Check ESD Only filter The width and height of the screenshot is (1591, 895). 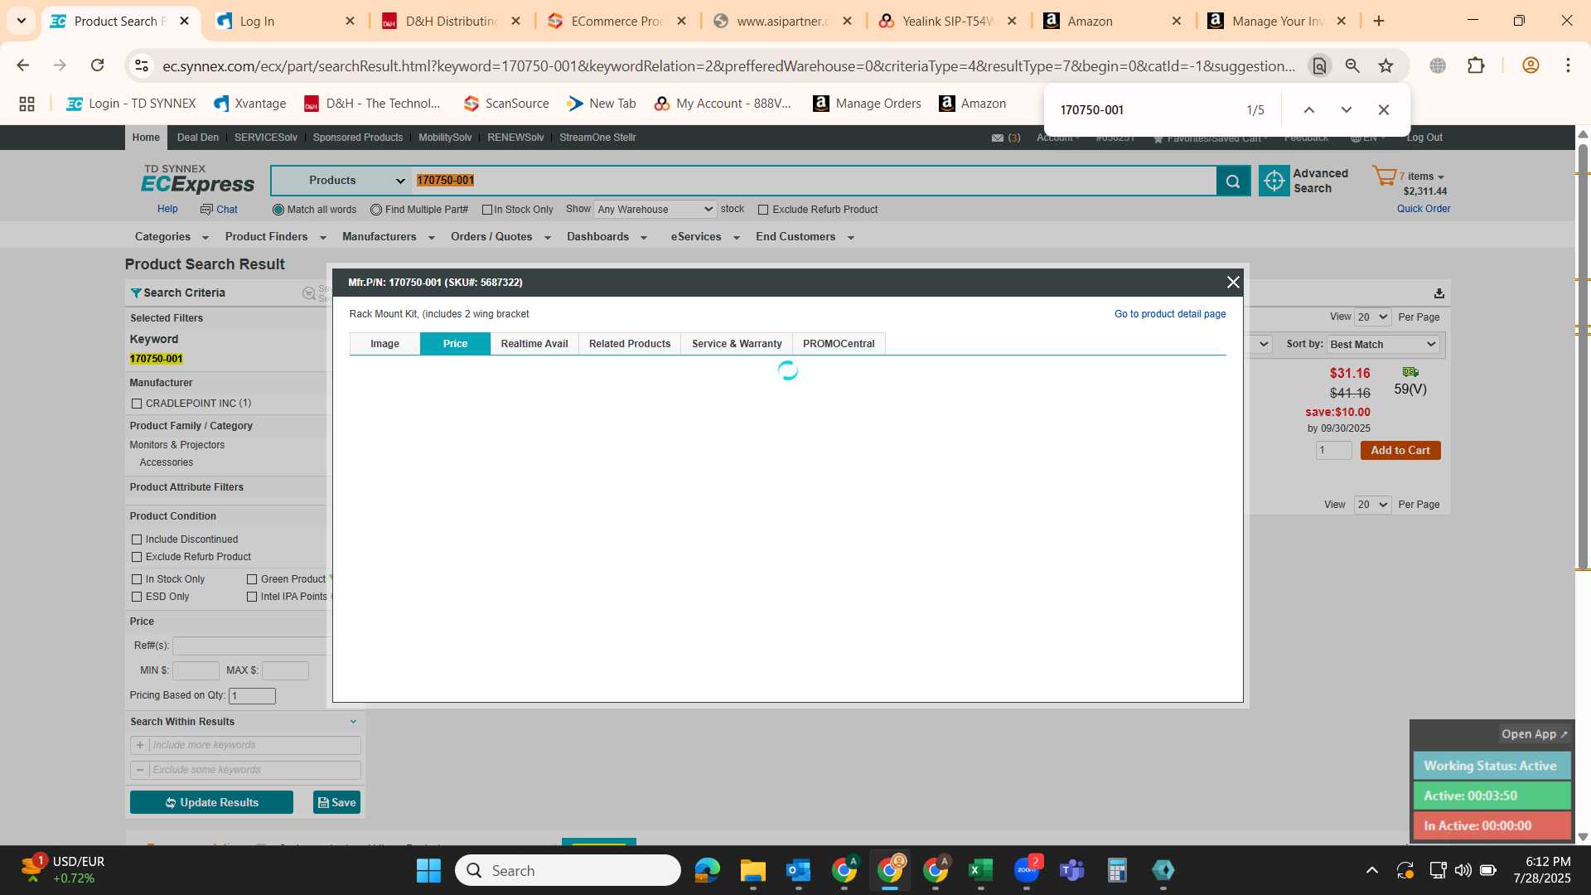137,597
